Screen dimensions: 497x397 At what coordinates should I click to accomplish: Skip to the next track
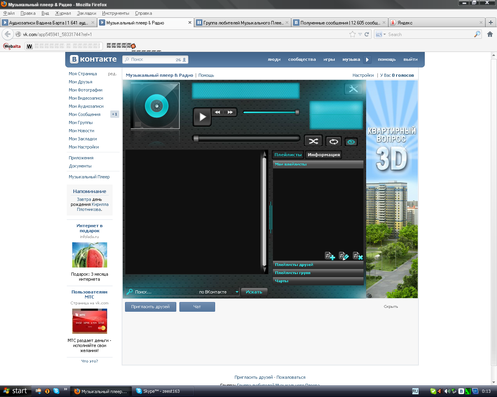230,112
